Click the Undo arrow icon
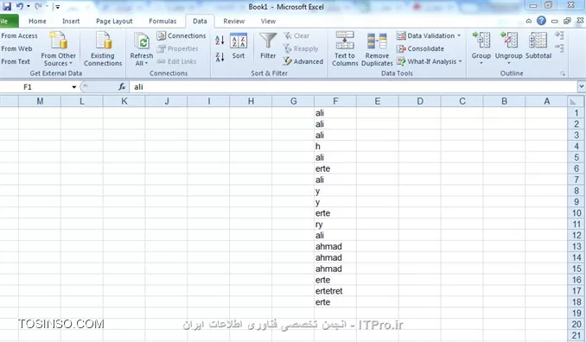This screenshot has height=342, width=586. tap(20, 6)
